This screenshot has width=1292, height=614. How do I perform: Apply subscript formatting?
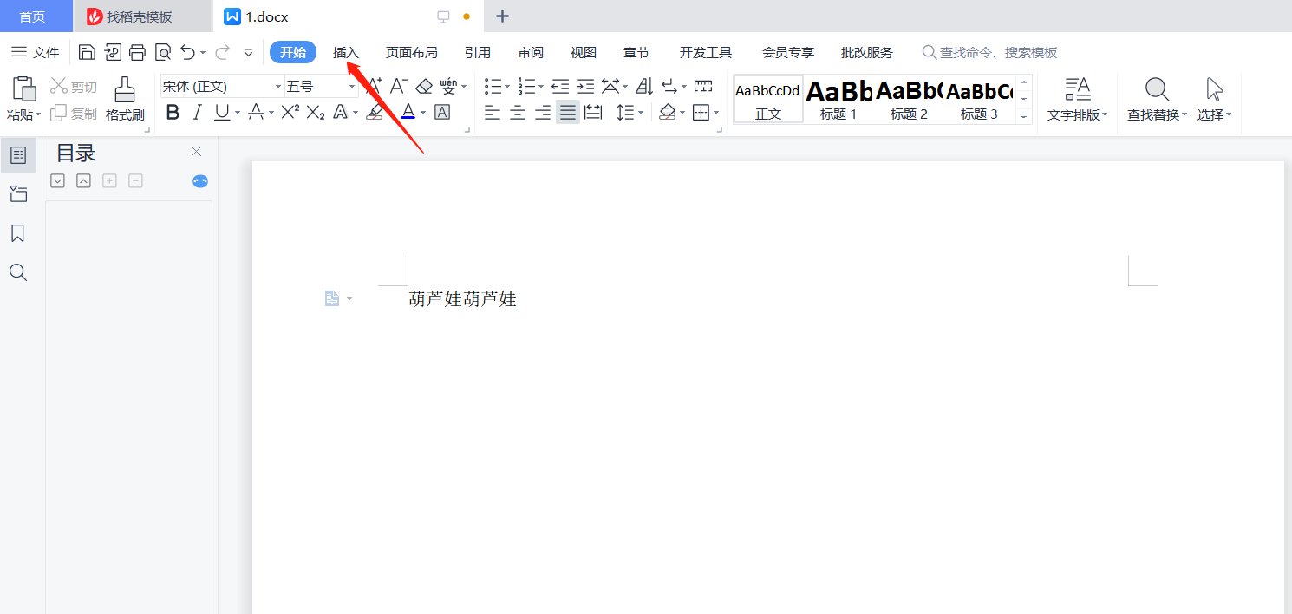314,112
